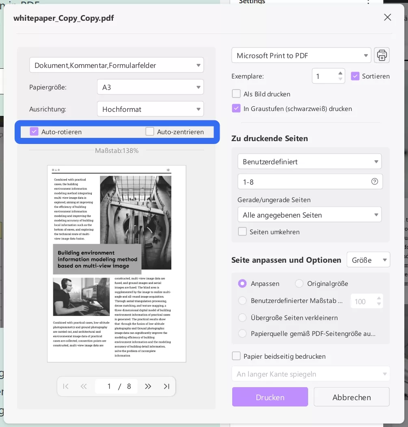
Task: Jump to the last preview page
Action: 166,386
